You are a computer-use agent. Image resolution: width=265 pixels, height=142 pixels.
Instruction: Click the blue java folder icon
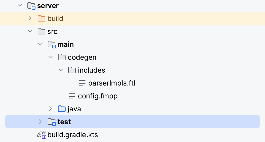[x=62, y=109]
